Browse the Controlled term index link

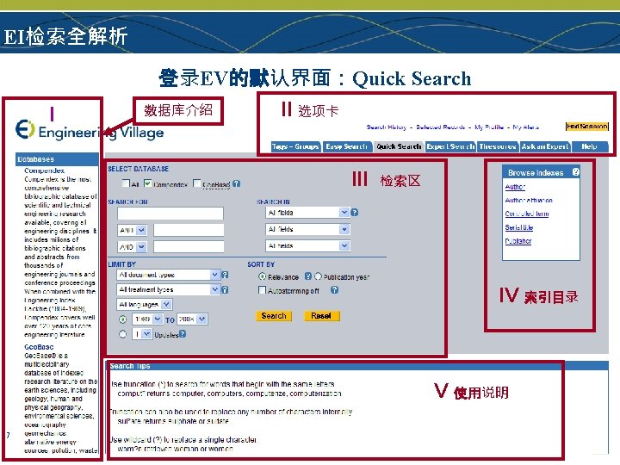tap(527, 214)
